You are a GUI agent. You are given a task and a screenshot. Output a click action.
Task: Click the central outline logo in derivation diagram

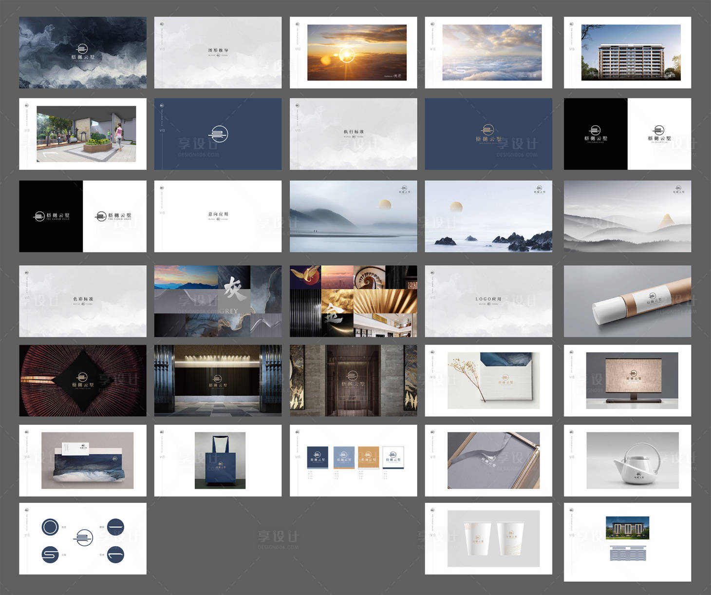(x=83, y=537)
